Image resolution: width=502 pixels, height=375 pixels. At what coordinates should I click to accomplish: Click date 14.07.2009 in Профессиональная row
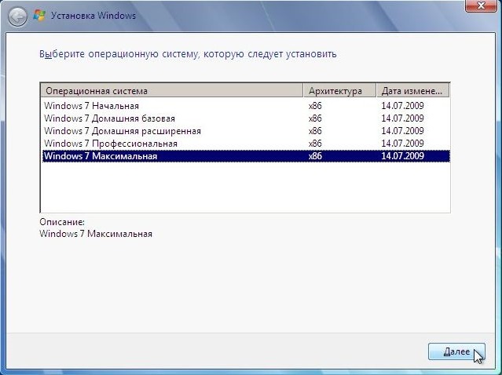coord(402,144)
